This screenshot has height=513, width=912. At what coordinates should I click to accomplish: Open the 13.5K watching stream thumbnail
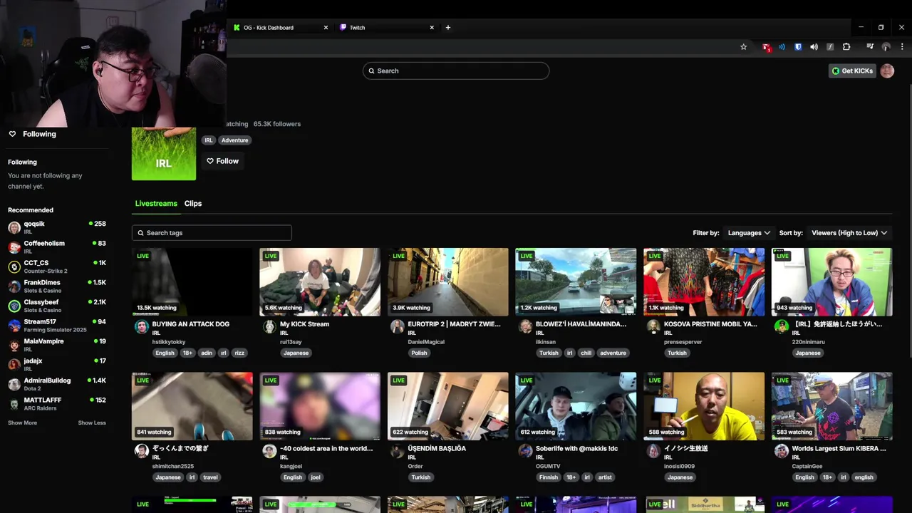(x=192, y=281)
